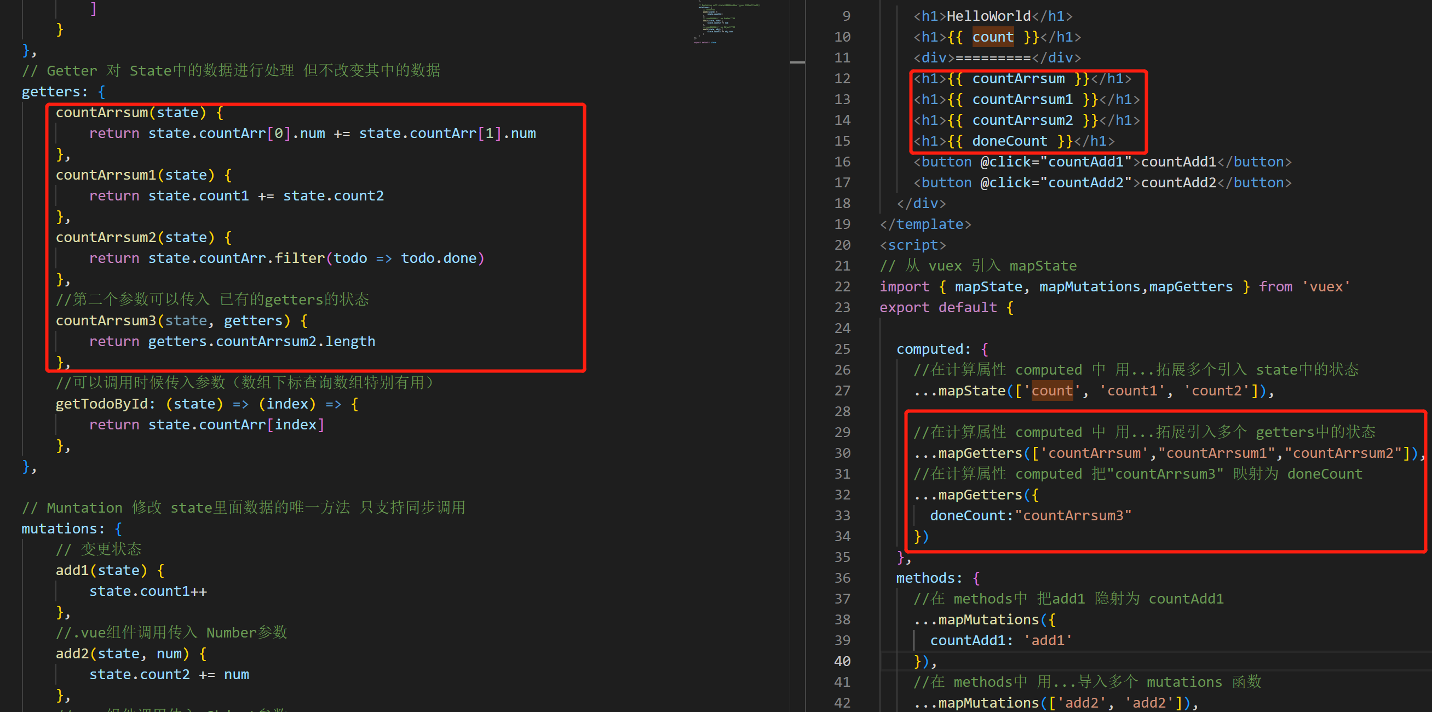1432x712 pixels.
Task: Click the highlighted count in h1 template
Action: pyautogui.click(x=992, y=37)
